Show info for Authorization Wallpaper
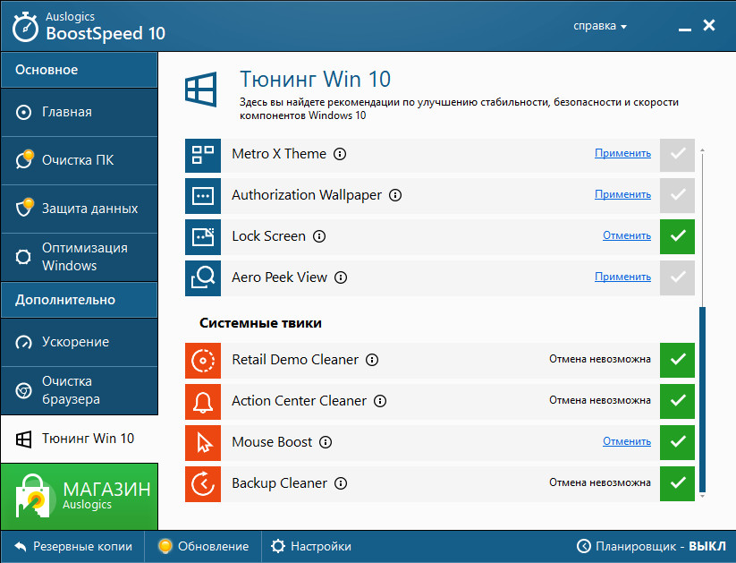736x563 pixels. [x=395, y=195]
